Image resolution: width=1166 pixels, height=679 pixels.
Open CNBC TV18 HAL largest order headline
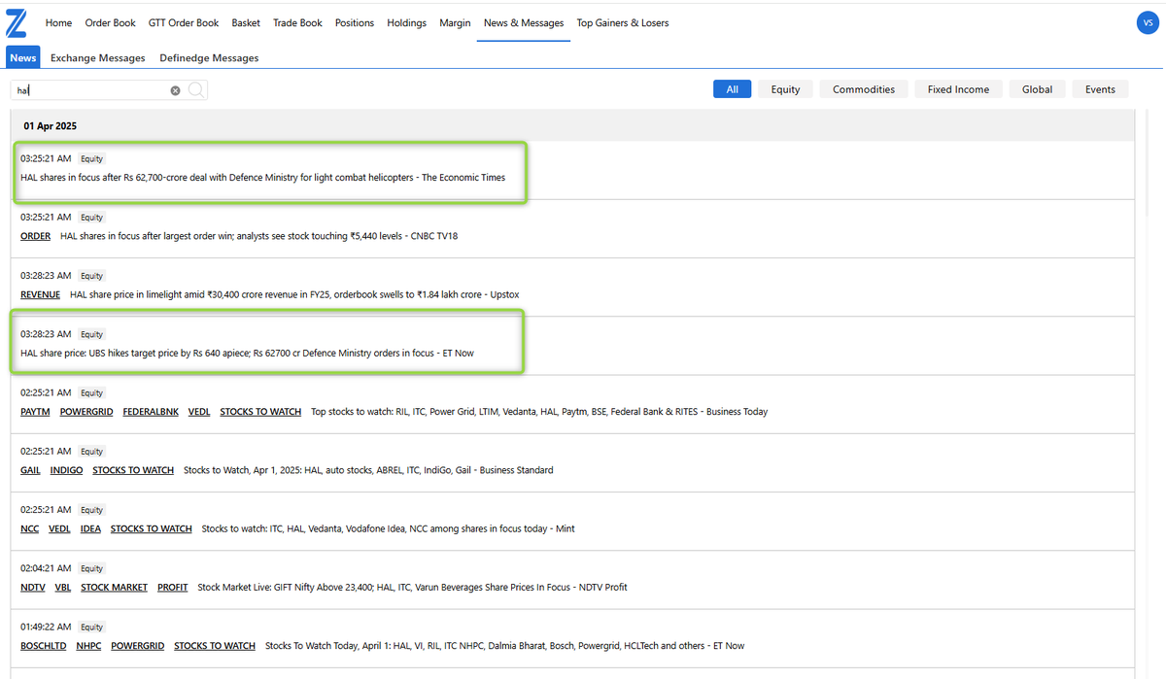tap(258, 236)
